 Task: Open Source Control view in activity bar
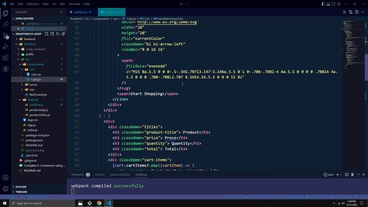click(6, 36)
